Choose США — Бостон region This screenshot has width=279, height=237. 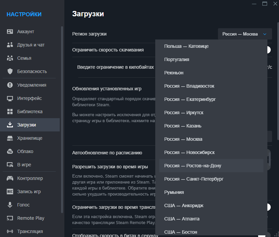pos(211,232)
